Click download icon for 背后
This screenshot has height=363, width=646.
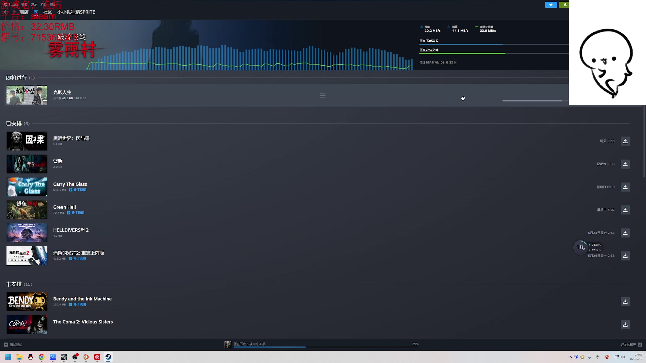625,164
